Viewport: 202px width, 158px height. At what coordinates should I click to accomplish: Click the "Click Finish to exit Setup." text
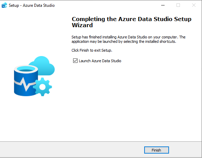[92, 50]
